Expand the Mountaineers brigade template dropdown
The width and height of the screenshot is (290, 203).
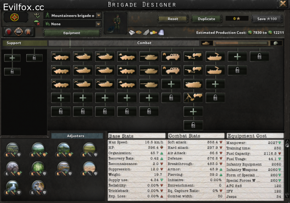[x=98, y=15]
